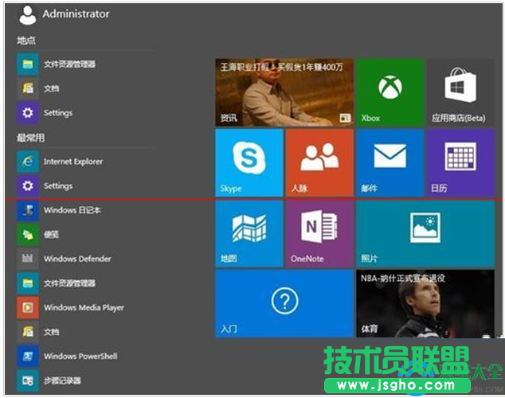Open the 入门 get started tile
505x398 pixels.
point(284,303)
